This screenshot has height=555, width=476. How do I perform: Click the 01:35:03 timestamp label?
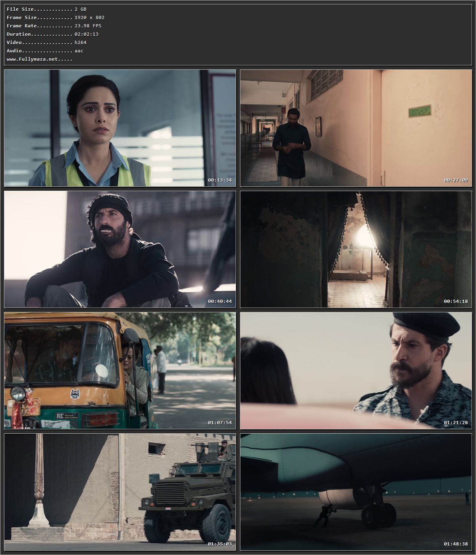220,544
